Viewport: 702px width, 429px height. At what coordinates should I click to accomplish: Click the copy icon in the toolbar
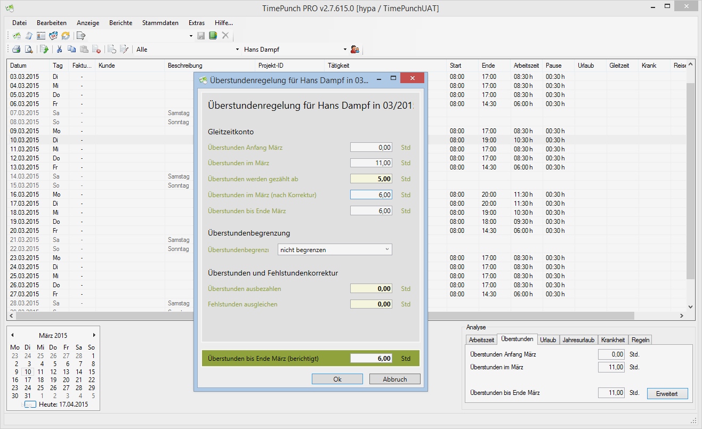coord(72,50)
